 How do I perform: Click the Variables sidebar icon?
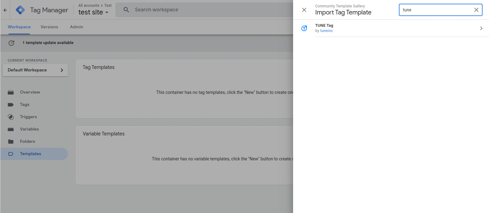point(11,129)
